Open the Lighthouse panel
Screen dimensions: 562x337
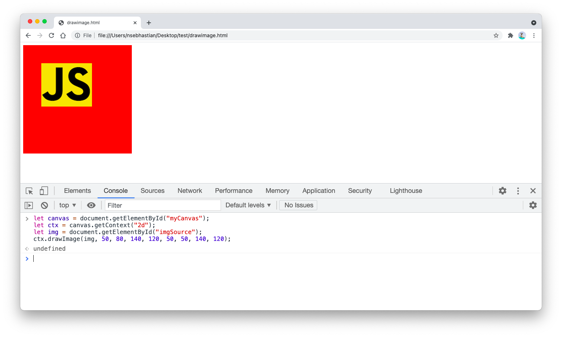(x=406, y=190)
